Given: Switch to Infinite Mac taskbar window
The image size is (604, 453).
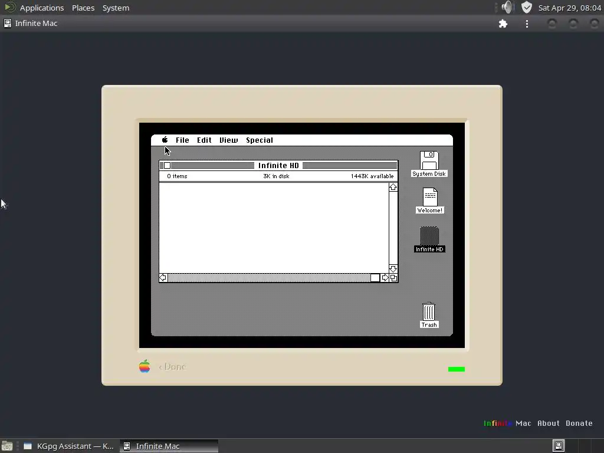Looking at the screenshot, I should click(169, 446).
